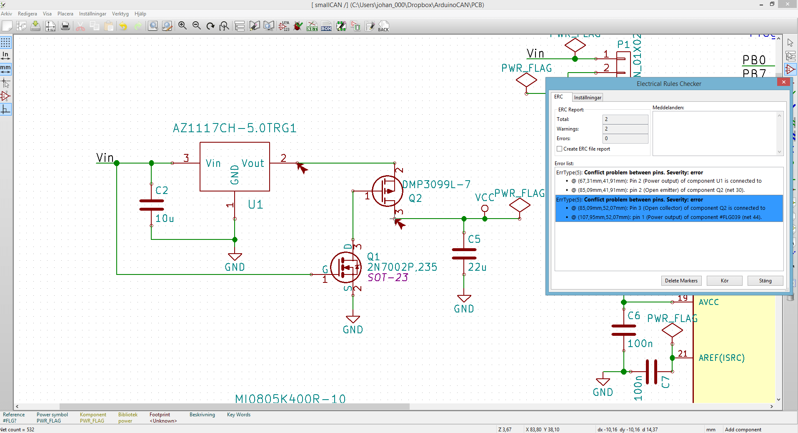Print the current schematic

coord(65,26)
